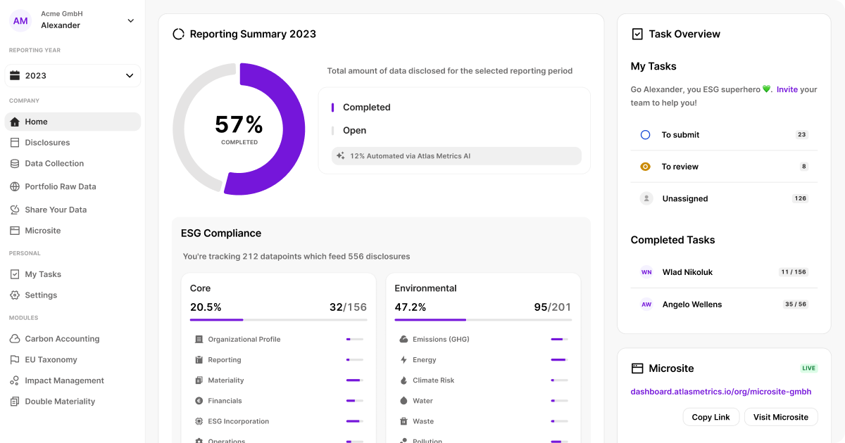Click the 126 Unassigned count badge

[800, 199]
